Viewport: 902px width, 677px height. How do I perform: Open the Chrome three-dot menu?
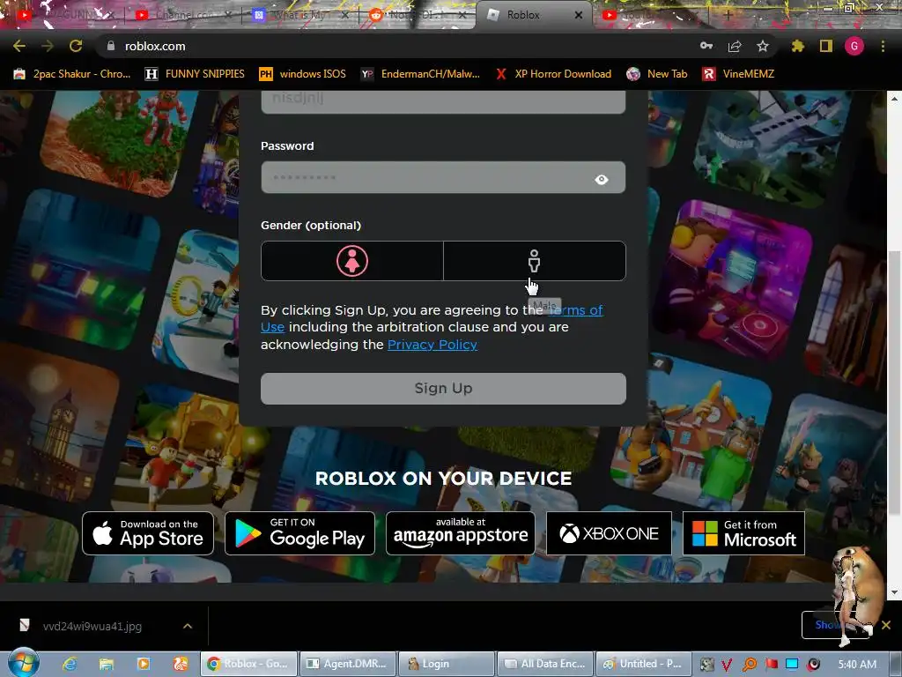click(883, 46)
